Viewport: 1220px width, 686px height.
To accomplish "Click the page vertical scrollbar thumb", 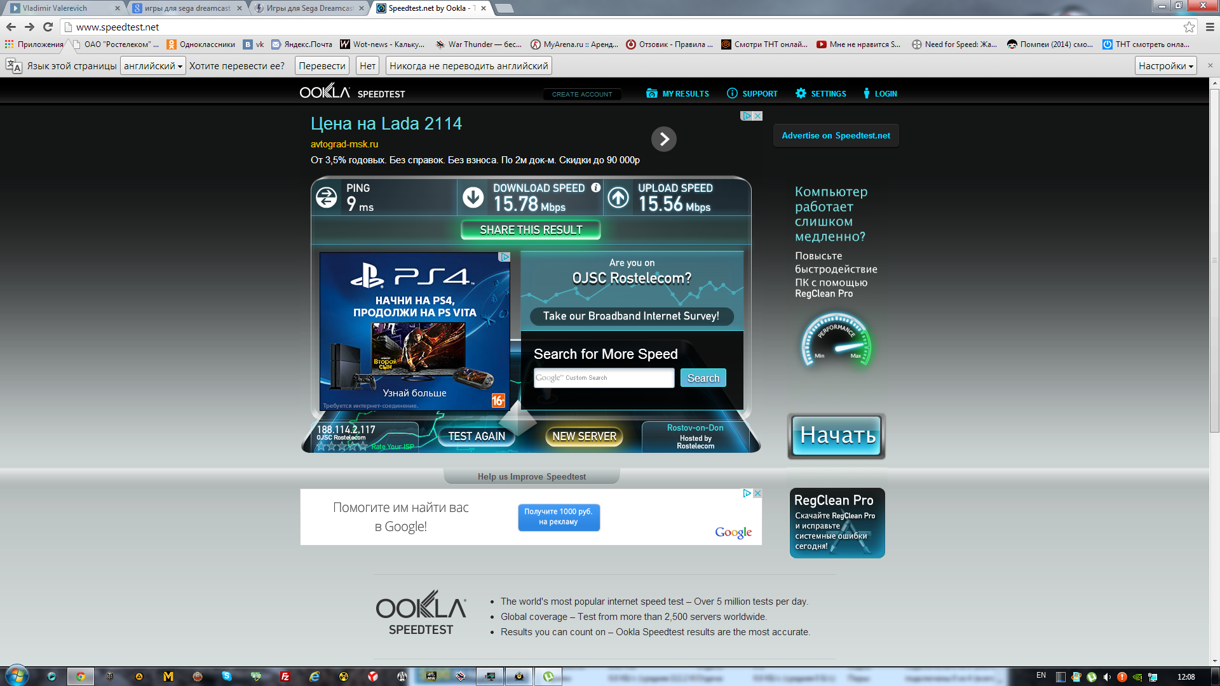I will [x=1214, y=260].
